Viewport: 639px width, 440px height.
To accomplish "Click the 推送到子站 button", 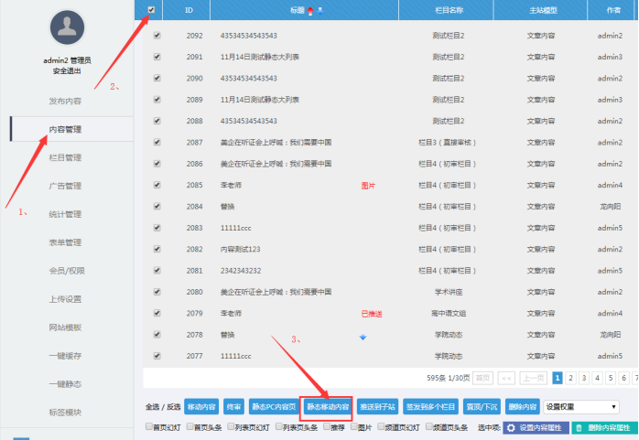I will pos(378,406).
